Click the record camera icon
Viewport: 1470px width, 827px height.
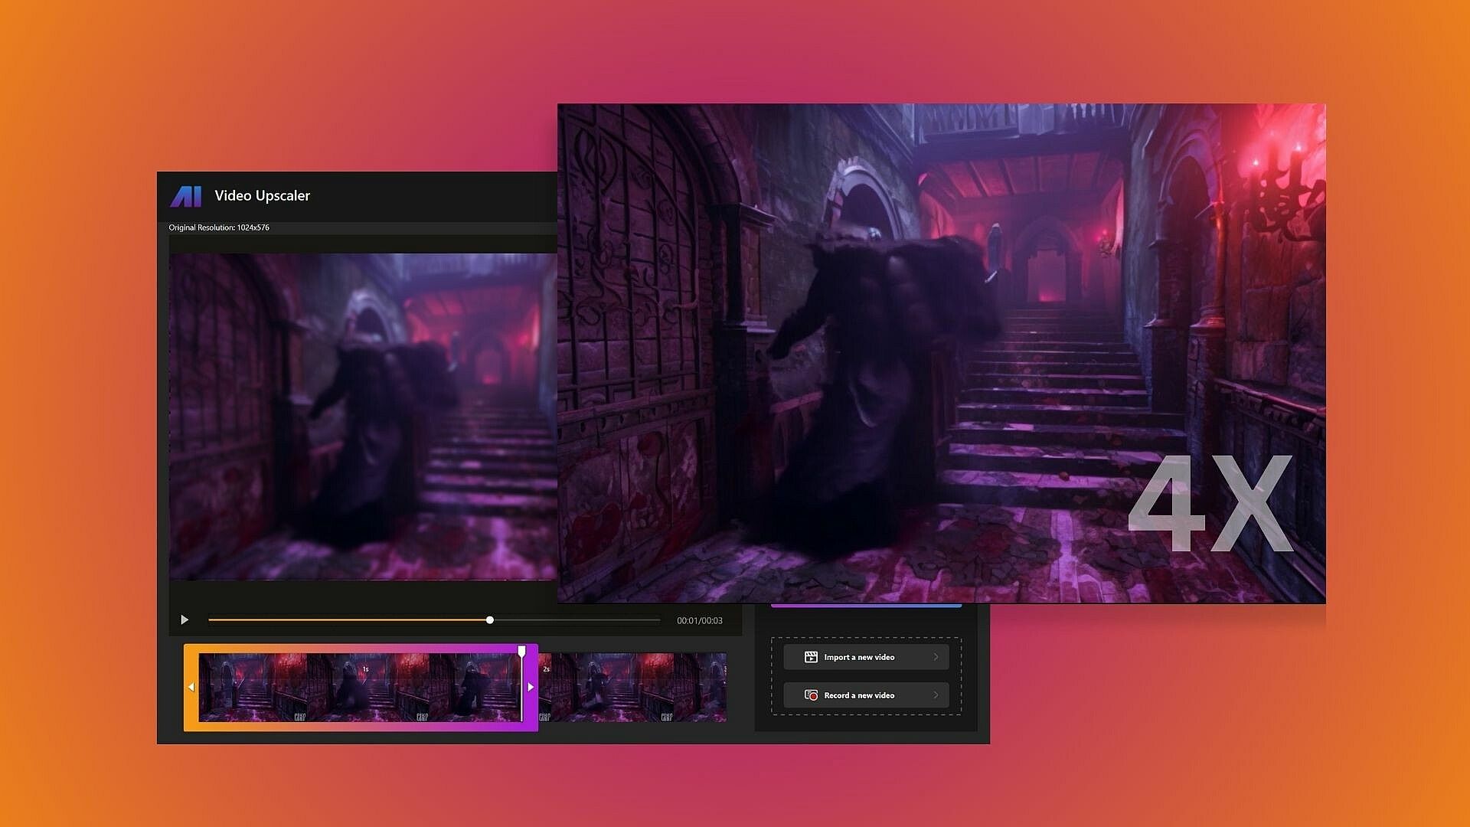pos(811,695)
